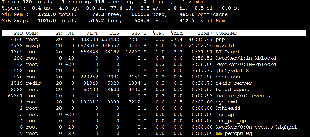Screen dimensions: 310x137
Task: Click the USER column header
Action: (32, 33)
